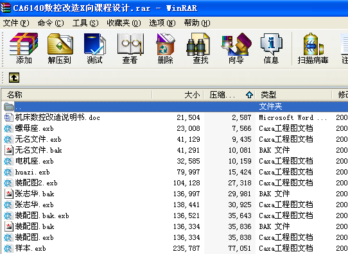Select file 样本.exb
348x254 pixels.
point(31,248)
